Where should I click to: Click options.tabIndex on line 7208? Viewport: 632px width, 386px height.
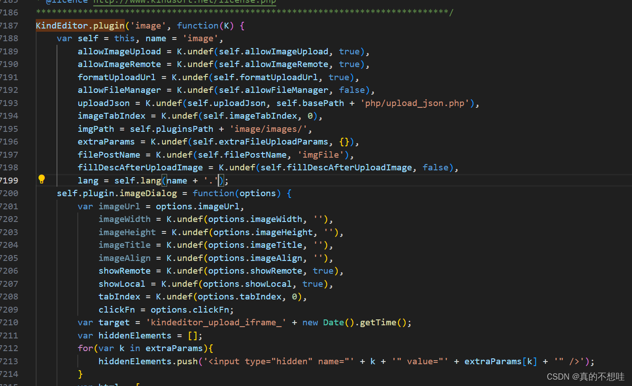[x=239, y=296]
